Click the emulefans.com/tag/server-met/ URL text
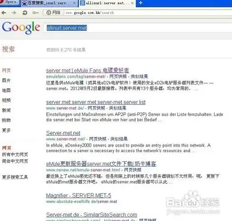Viewport: 232px width, 221px height. point(76,77)
